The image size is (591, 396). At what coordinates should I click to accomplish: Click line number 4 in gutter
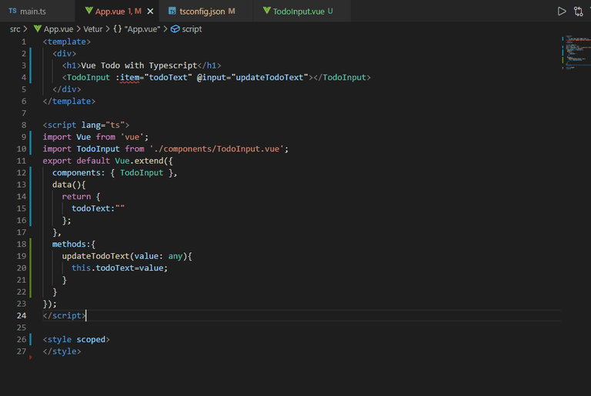[24, 77]
